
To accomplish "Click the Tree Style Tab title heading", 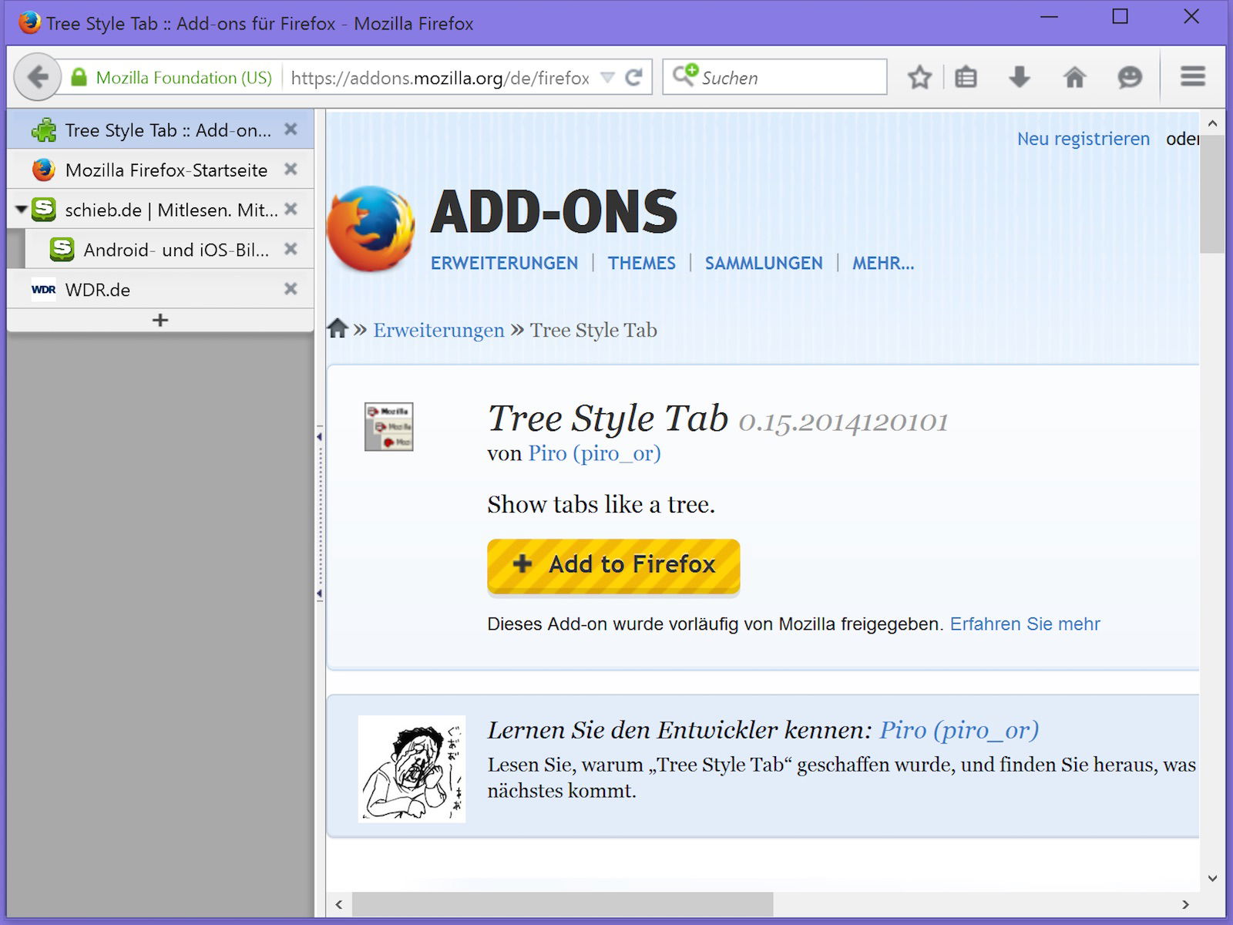I will pos(607,419).
